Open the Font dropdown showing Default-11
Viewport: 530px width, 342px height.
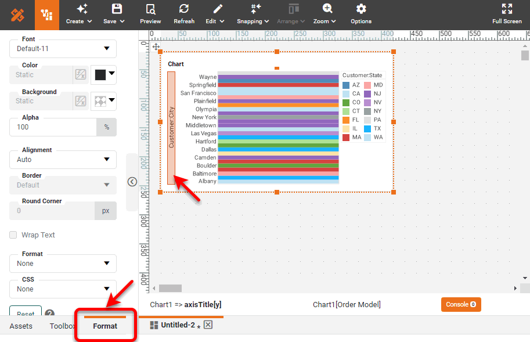click(62, 49)
